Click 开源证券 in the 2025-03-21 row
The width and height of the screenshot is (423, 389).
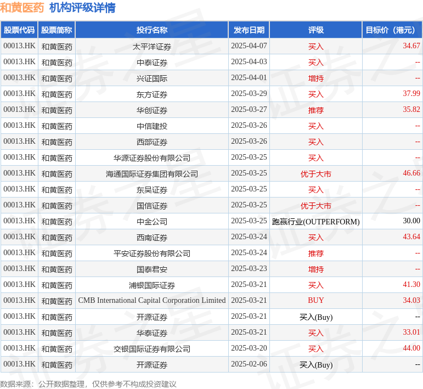point(152,317)
